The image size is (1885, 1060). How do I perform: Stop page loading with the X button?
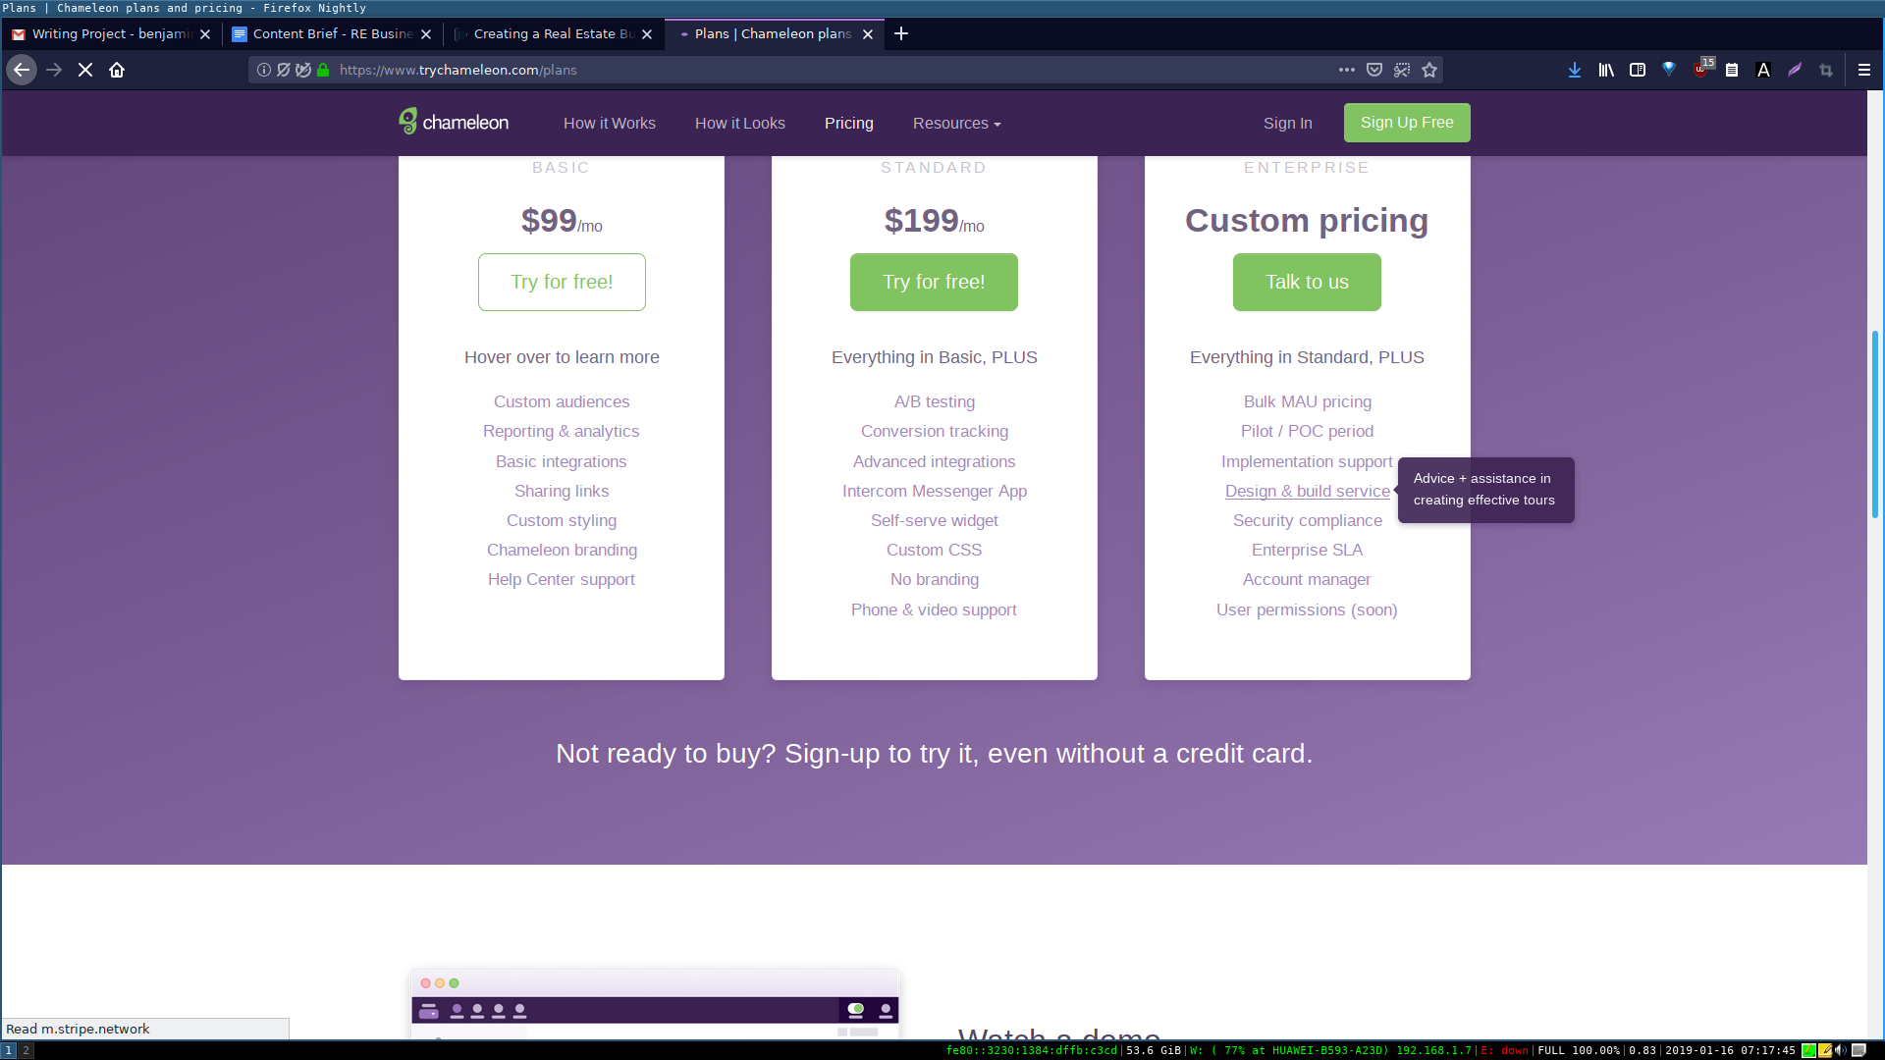[x=85, y=70]
